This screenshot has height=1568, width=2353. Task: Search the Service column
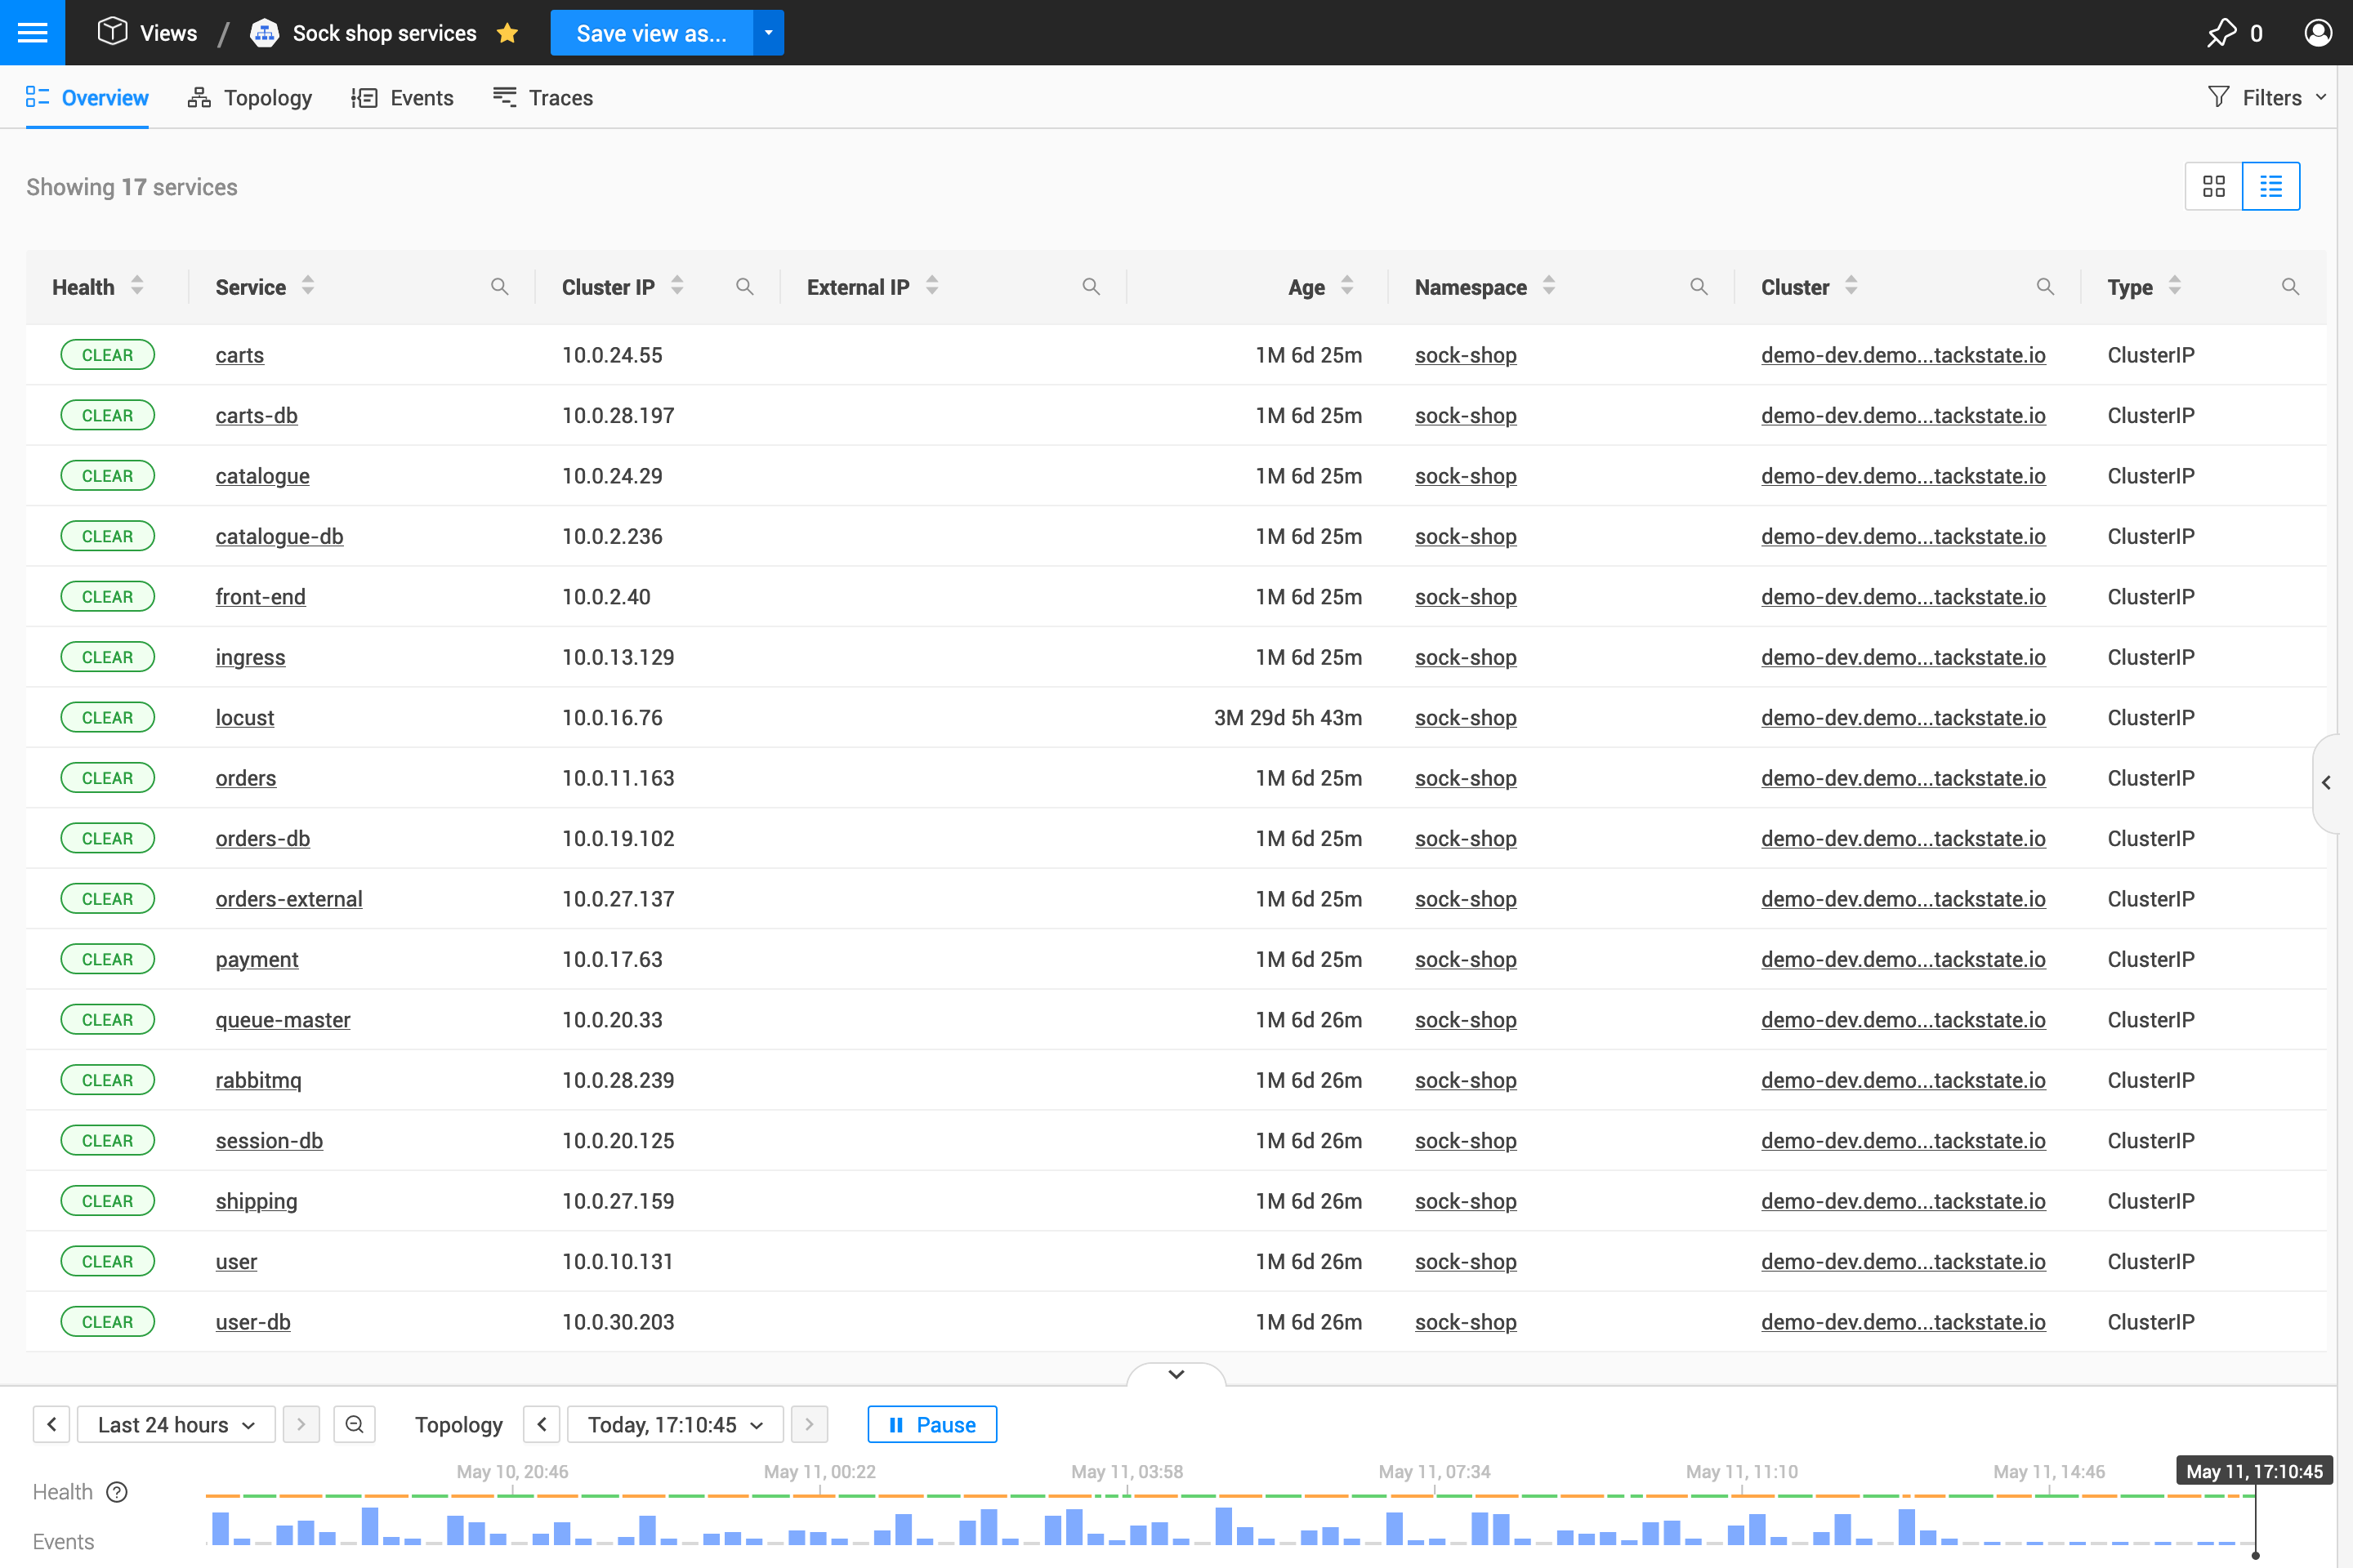point(499,287)
